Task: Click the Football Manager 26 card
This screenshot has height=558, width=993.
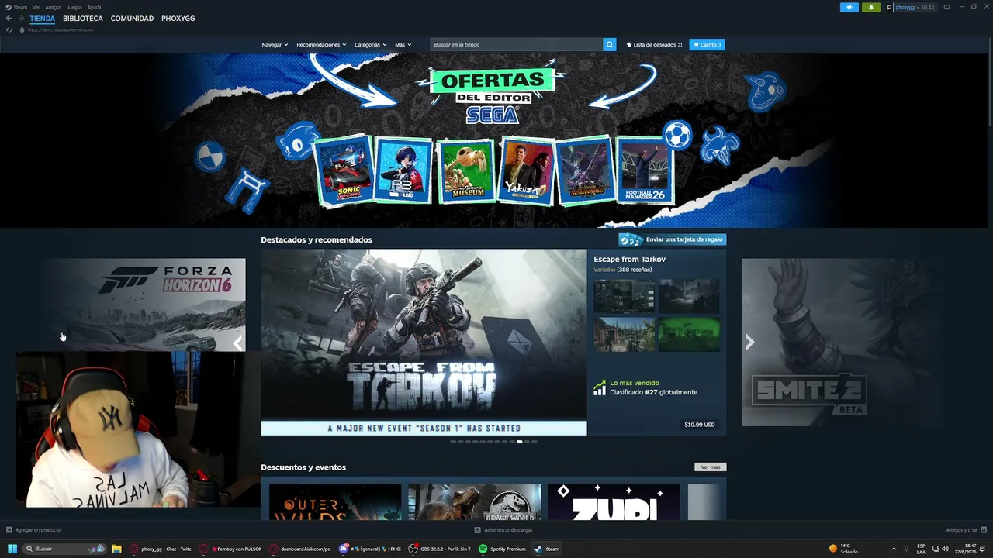Action: [x=645, y=170]
